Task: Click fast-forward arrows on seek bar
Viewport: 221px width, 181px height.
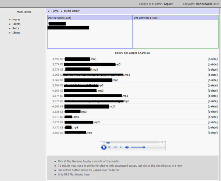Action: click(x=162, y=143)
